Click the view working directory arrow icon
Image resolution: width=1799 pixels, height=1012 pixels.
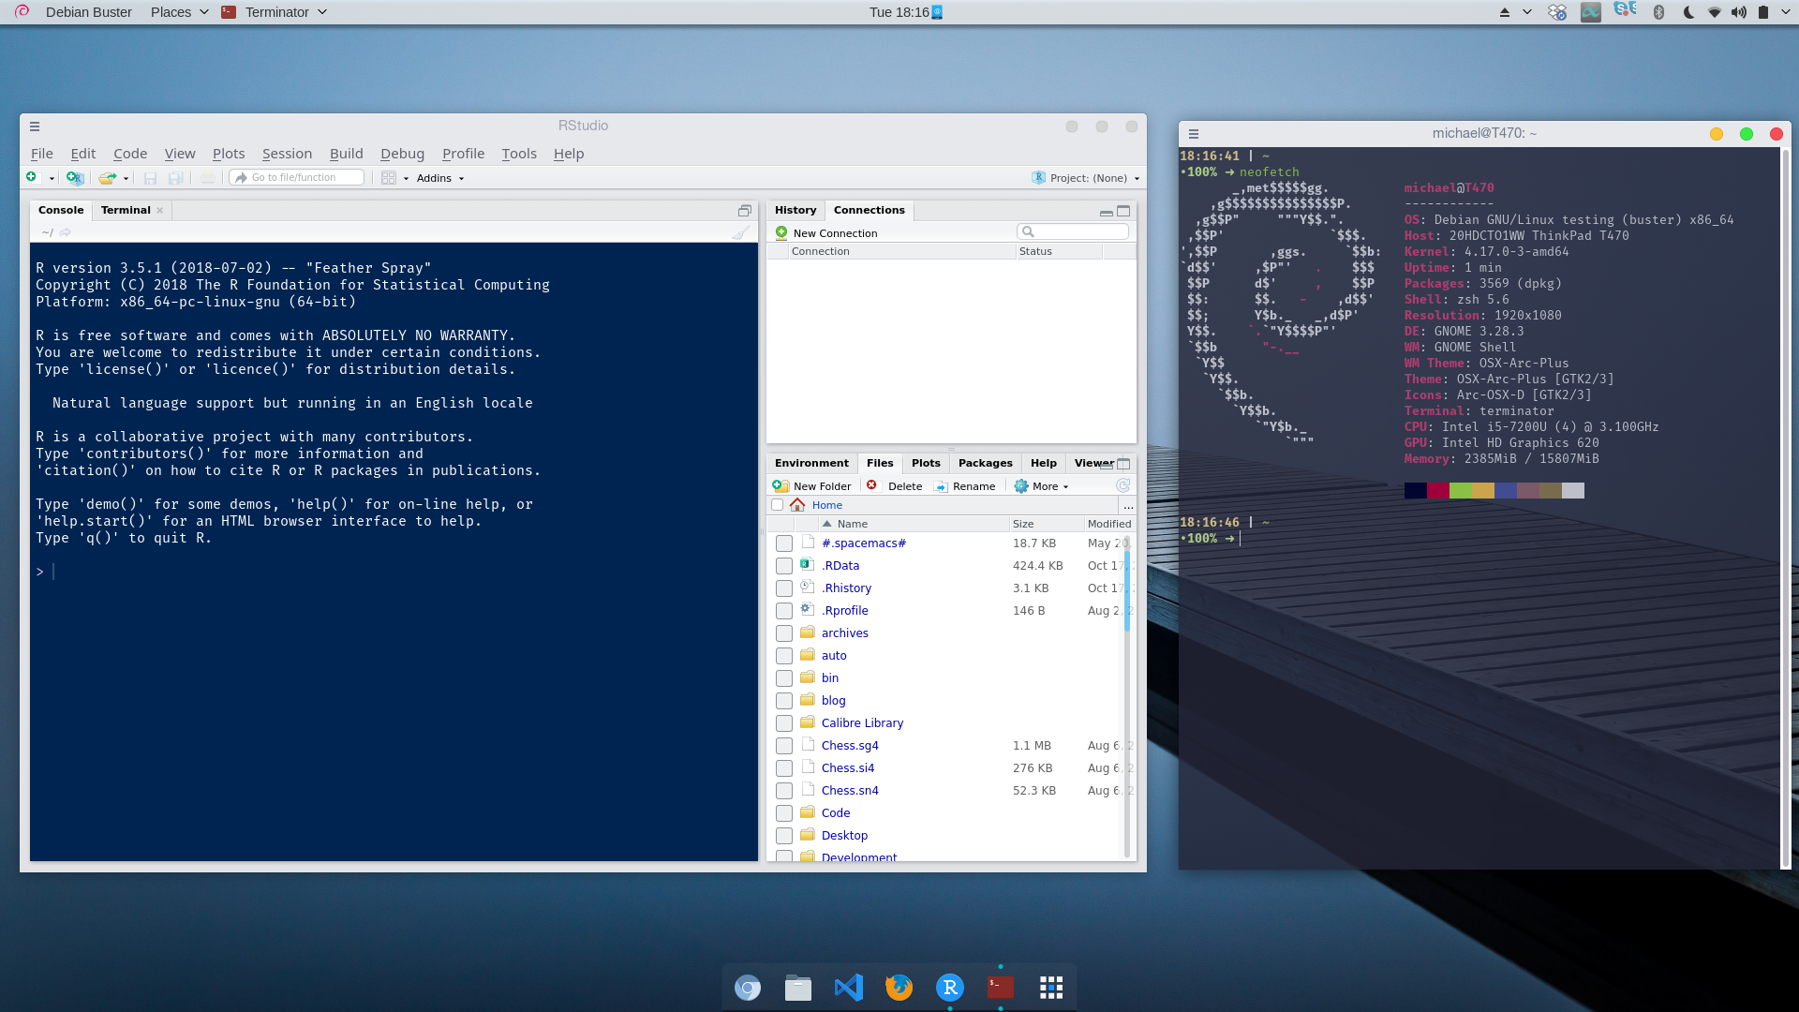point(65,232)
